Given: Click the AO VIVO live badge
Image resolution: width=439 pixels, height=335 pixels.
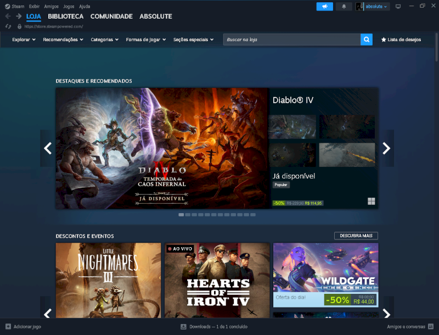Looking at the screenshot, I should click(x=180, y=248).
